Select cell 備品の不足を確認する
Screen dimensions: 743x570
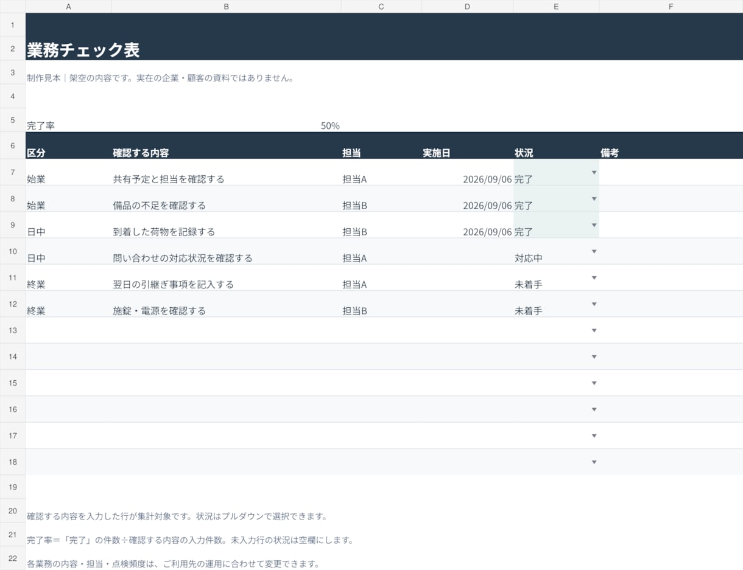[x=227, y=198]
